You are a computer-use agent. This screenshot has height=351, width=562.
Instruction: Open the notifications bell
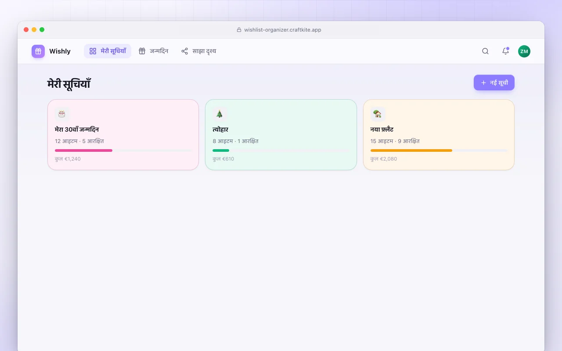tap(505, 51)
